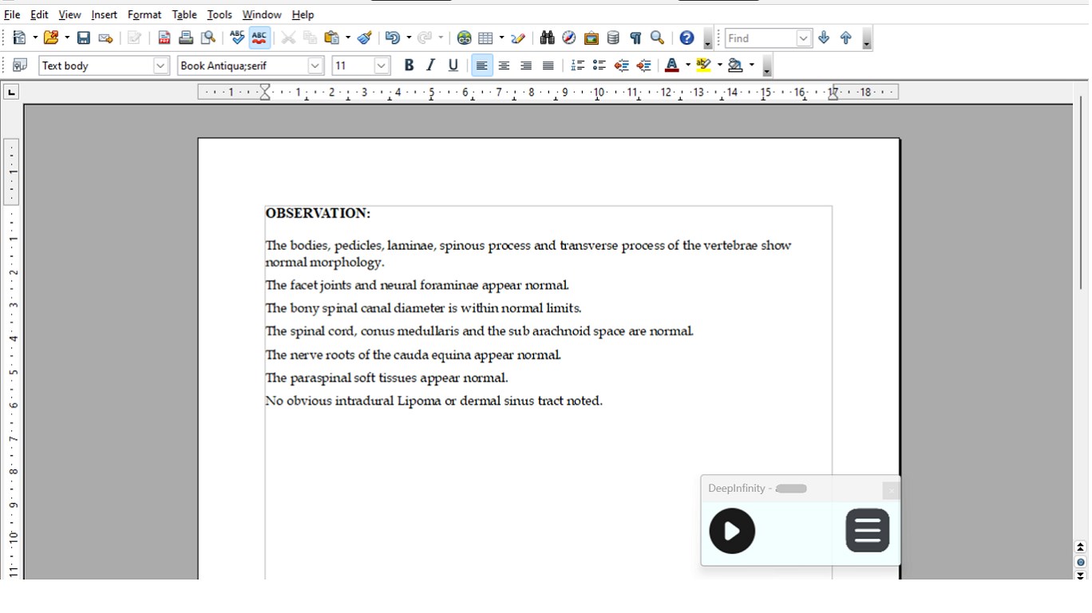Show formatting marks with the pilcrow icon

(635, 37)
